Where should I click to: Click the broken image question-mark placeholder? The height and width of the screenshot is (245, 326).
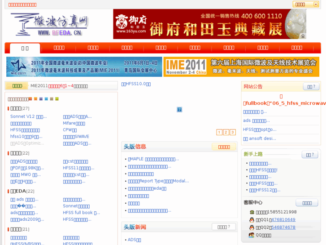[x=179, y=110]
